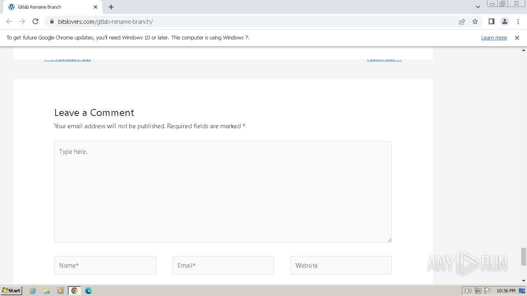Switch to Chrome in the taskbar
The width and height of the screenshot is (527, 296).
(75, 291)
